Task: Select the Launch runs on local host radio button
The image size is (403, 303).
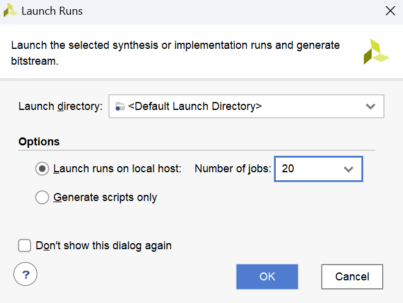Action: click(x=42, y=169)
